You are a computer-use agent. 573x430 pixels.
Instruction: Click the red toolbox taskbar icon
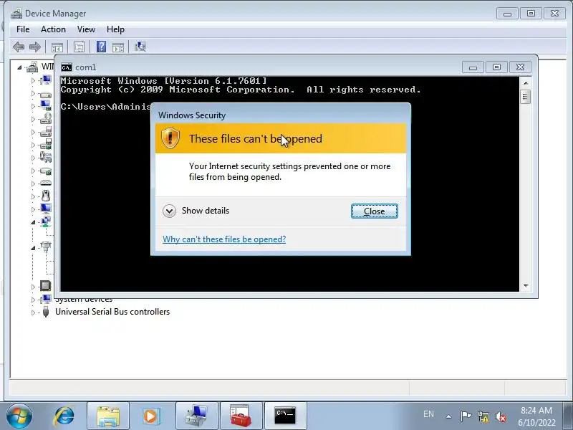[241, 416]
